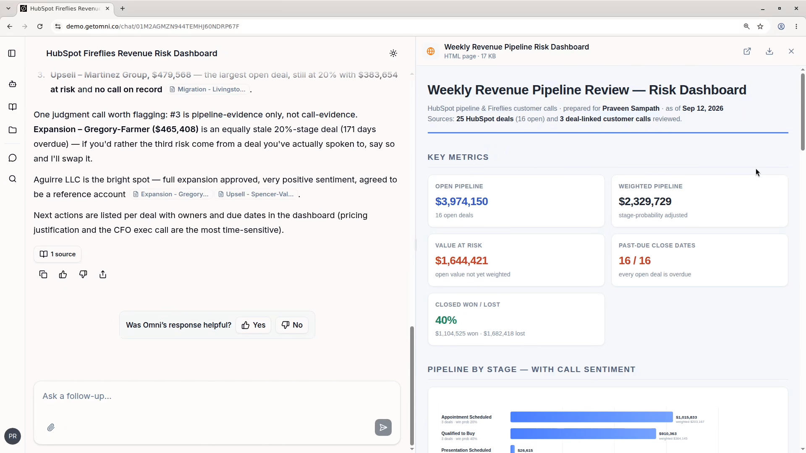Click the address bar URL
This screenshot has width=806, height=453.
click(x=153, y=26)
